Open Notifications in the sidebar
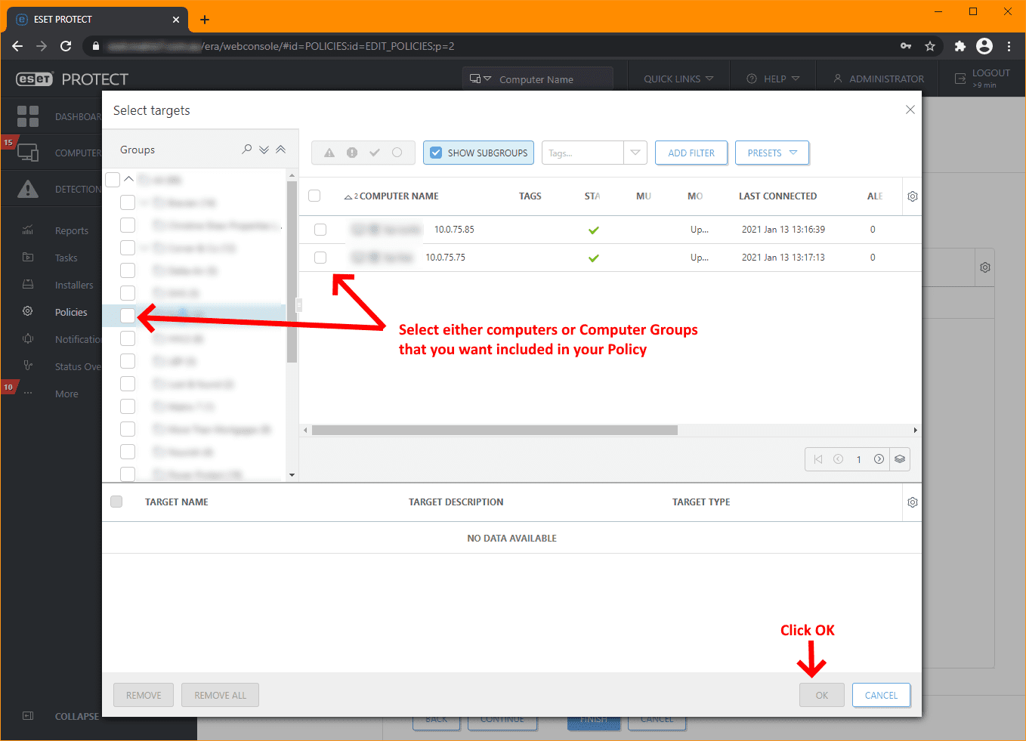The width and height of the screenshot is (1026, 741). coord(78,340)
